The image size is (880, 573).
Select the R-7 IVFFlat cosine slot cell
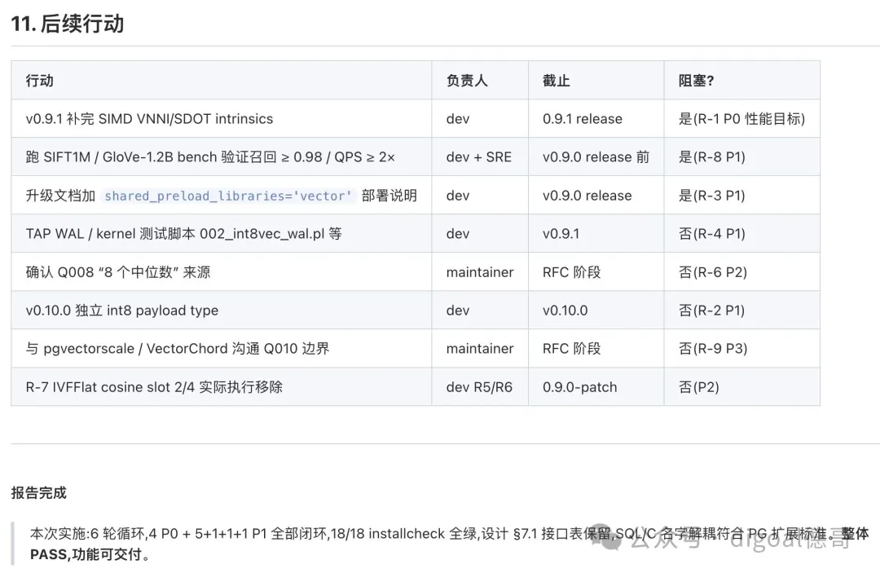click(221, 387)
